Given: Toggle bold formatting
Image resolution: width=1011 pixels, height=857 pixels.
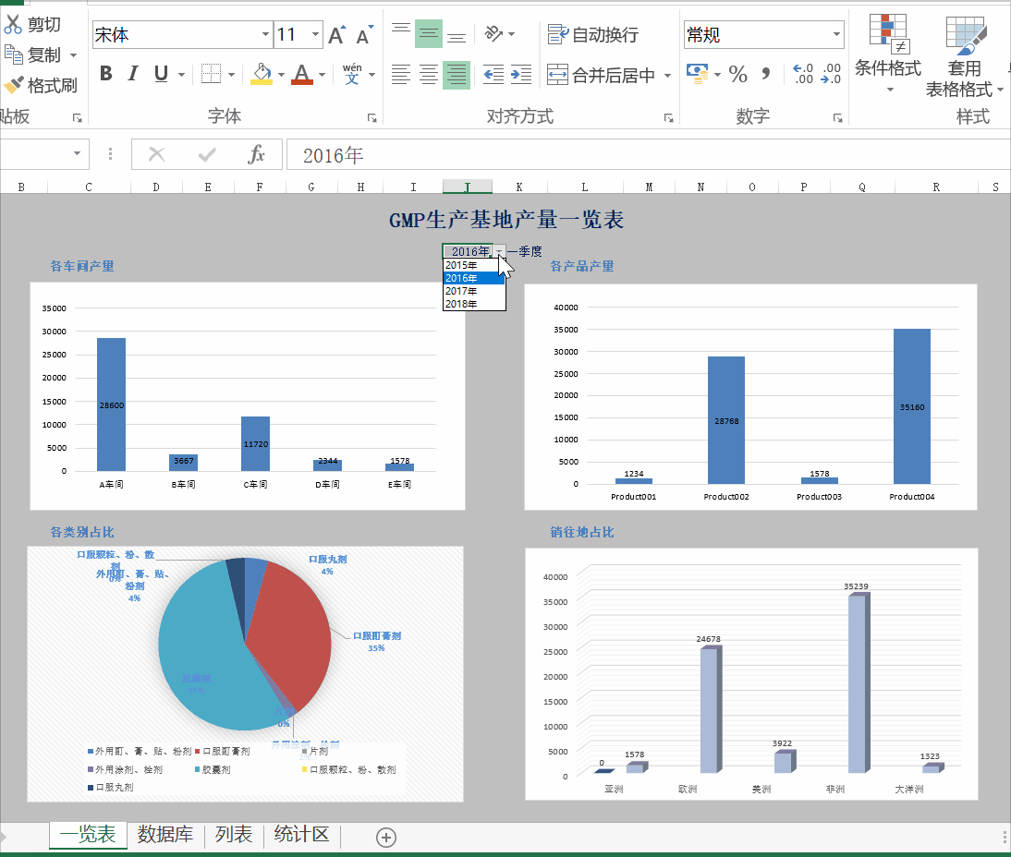Looking at the screenshot, I should point(105,74).
